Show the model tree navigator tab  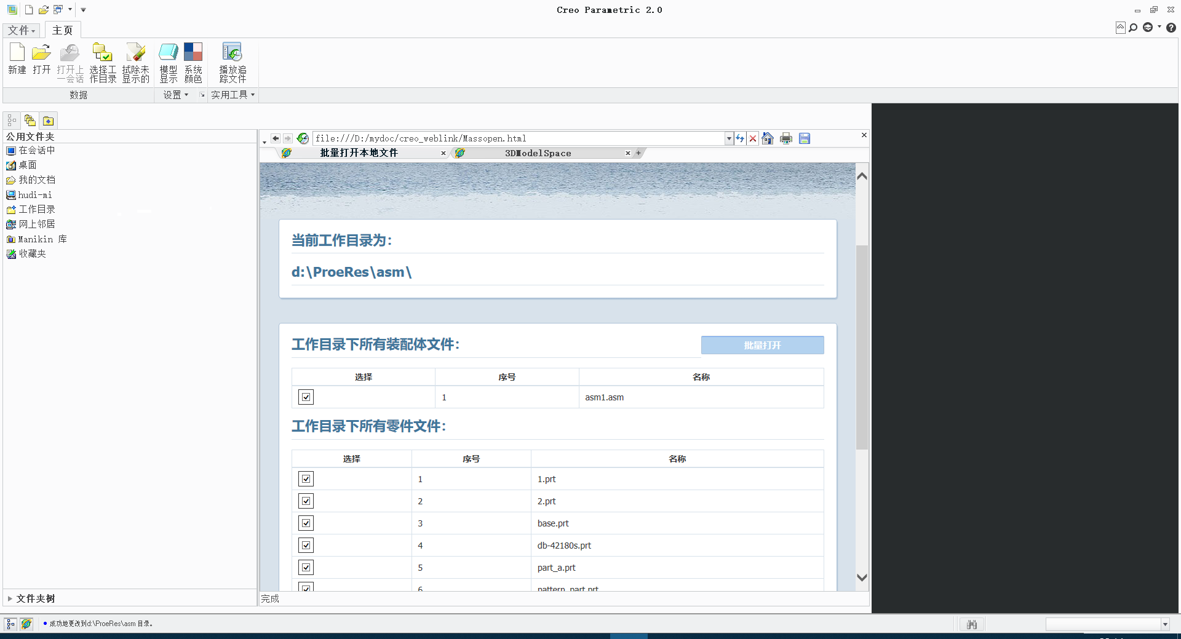[x=12, y=121]
